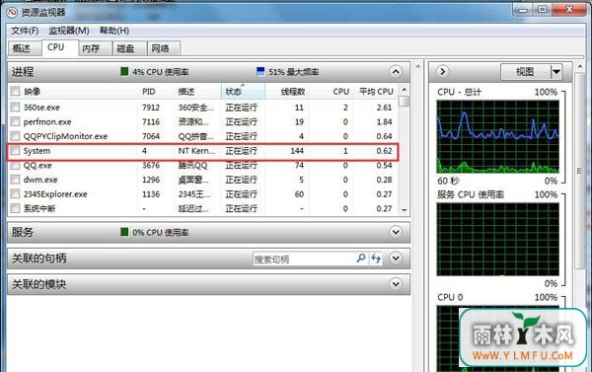Screen dimensions: 592x372
Task: Click the refresh handles search icon
Action: [x=376, y=259]
